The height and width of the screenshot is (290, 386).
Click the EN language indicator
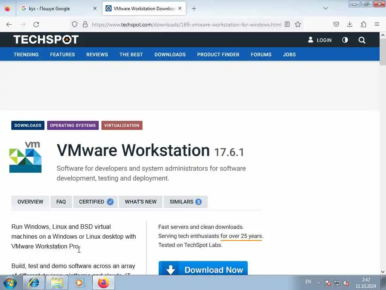[x=308, y=282]
